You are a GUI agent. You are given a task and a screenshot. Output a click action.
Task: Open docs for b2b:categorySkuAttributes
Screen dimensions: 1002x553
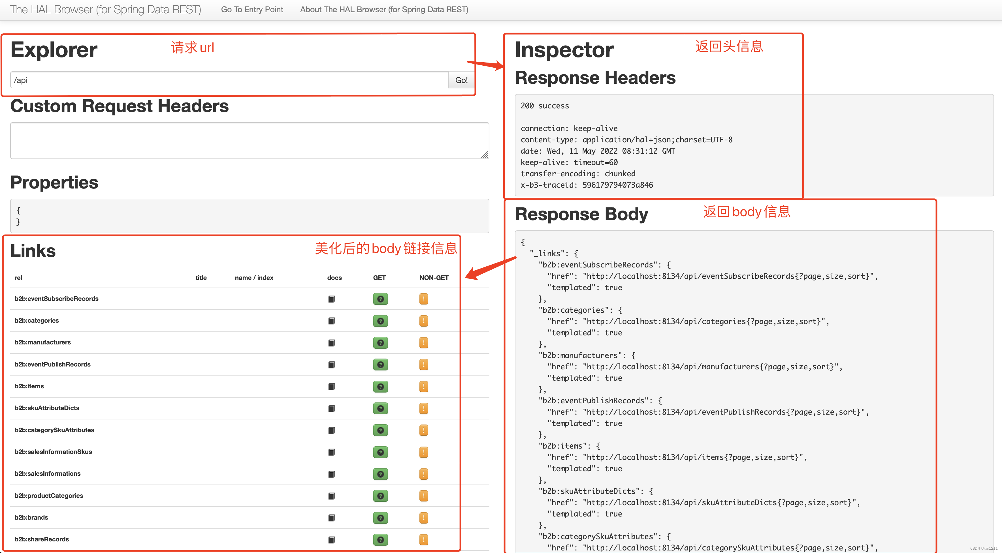click(331, 430)
